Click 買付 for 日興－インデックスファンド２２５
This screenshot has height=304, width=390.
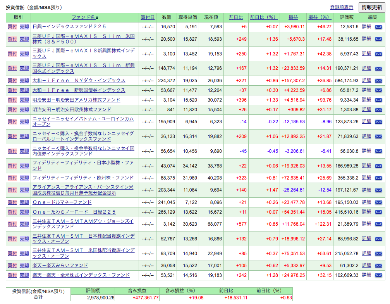[12, 27]
